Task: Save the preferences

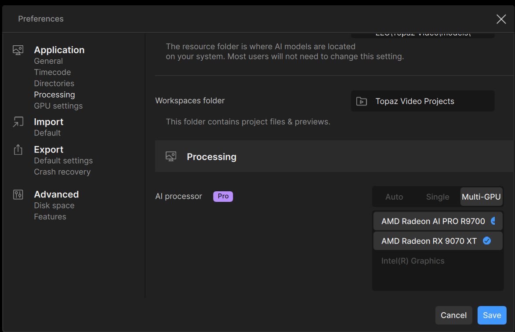Action: tap(492, 315)
